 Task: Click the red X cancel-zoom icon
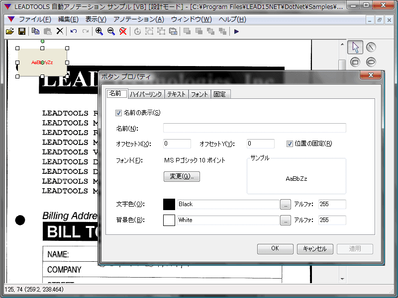click(x=123, y=31)
